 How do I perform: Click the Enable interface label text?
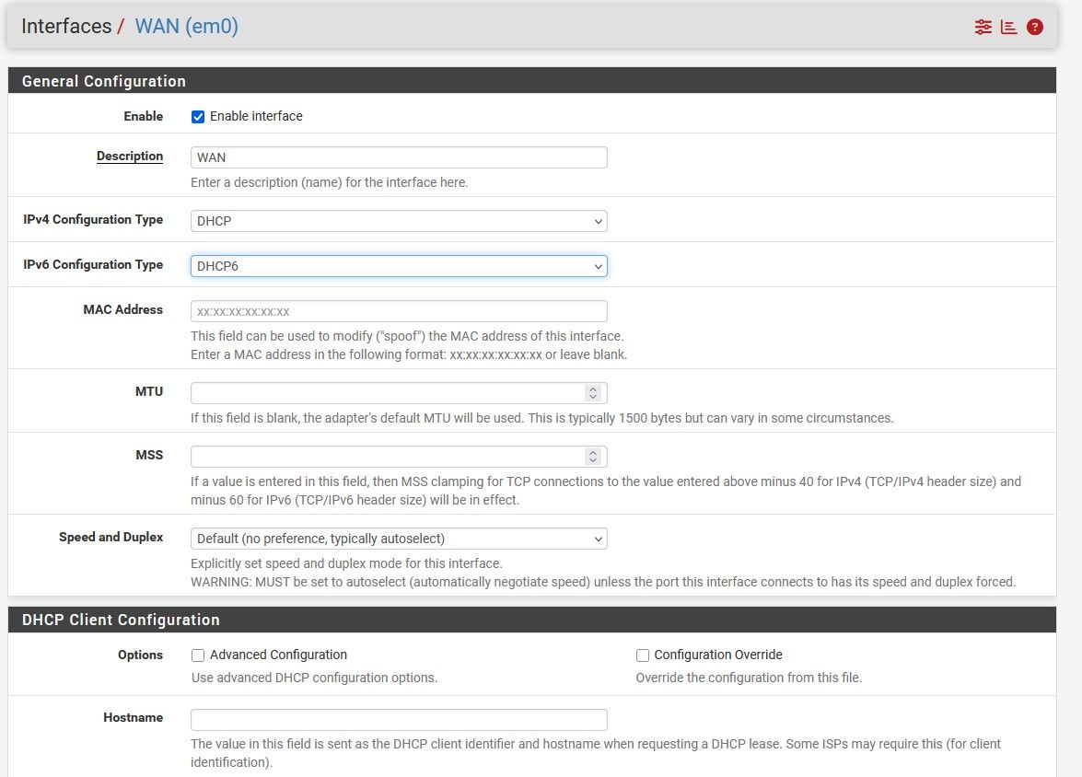click(256, 117)
